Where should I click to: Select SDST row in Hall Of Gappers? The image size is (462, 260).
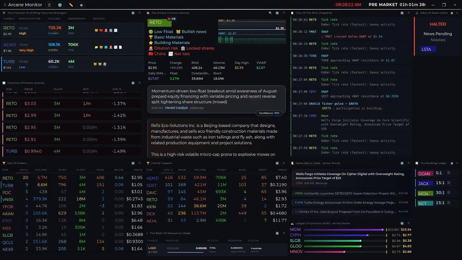(217, 185)
